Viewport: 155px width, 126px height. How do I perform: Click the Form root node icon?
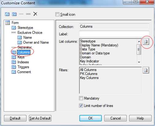pyautogui.click(x=7, y=23)
